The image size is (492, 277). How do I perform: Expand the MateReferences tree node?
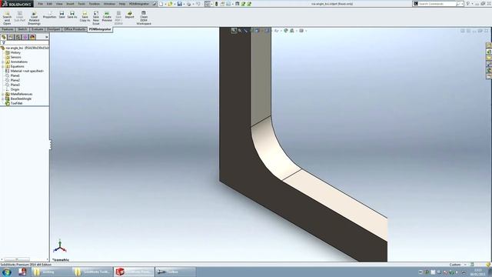tap(3, 94)
